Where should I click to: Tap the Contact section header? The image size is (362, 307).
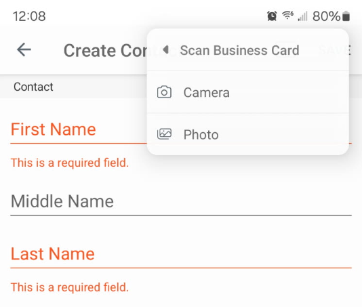point(33,87)
